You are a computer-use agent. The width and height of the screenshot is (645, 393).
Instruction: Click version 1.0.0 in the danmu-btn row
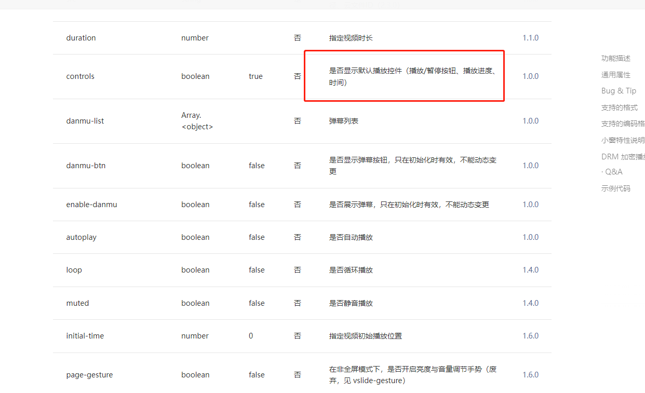pos(531,166)
